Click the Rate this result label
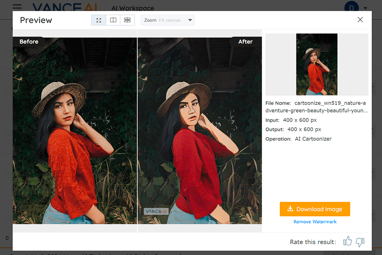Viewport: 382px width, 255px height. point(313,242)
